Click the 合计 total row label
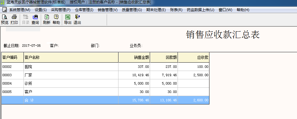 29,100
